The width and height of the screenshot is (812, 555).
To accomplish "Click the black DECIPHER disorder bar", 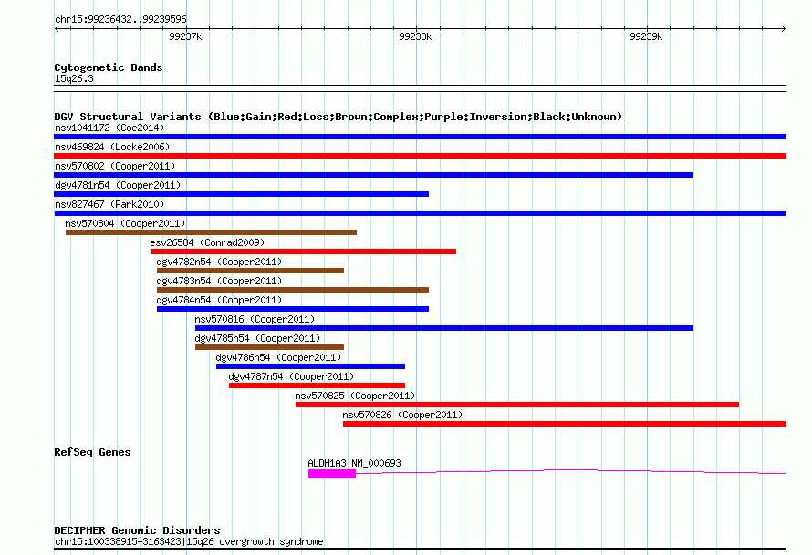I will (420, 550).
